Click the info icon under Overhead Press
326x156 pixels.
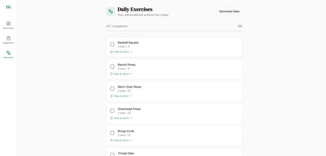111,118
